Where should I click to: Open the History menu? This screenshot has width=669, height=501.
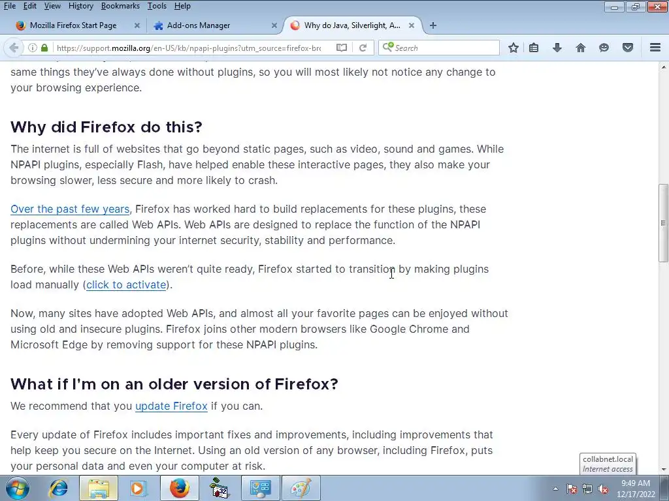coord(80,6)
